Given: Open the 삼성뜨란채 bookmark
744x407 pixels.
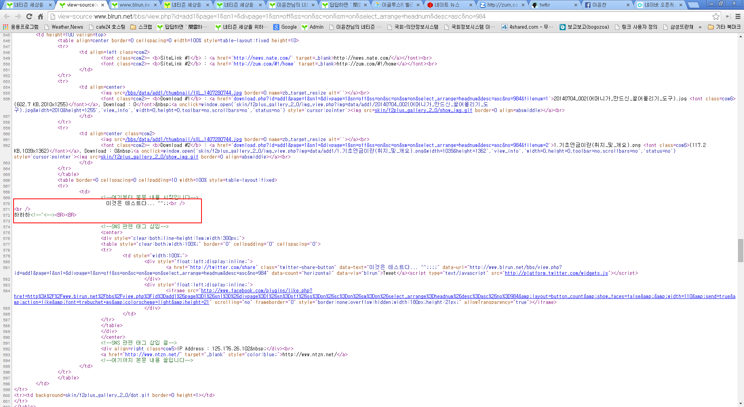Looking at the screenshot, I should click(678, 27).
